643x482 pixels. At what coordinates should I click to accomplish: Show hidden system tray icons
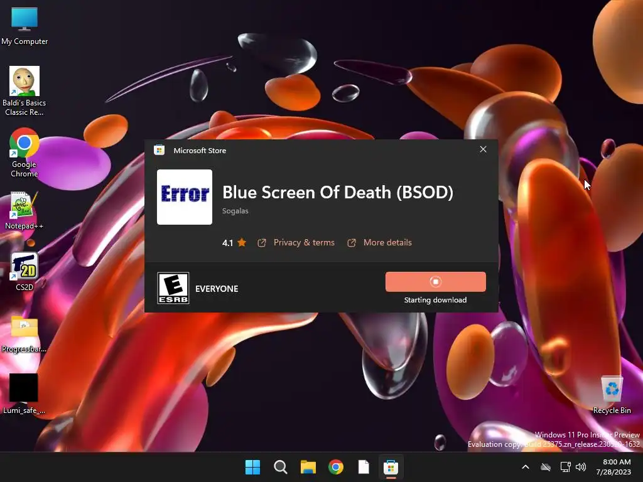tap(526, 467)
